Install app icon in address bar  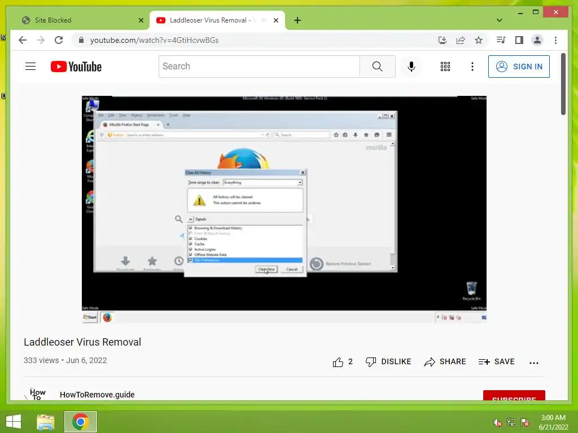click(443, 40)
